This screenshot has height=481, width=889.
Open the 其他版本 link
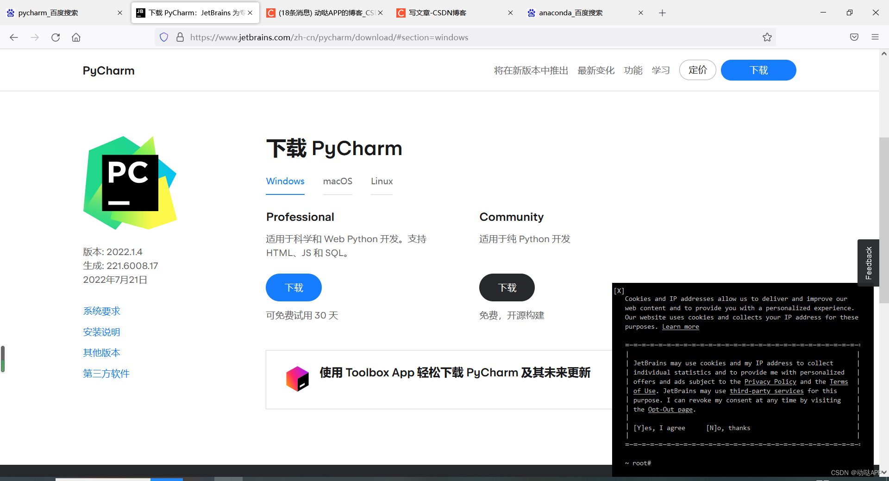[x=101, y=353]
